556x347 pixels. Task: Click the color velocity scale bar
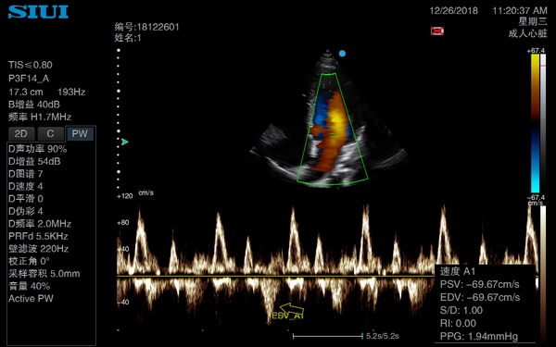click(535, 123)
